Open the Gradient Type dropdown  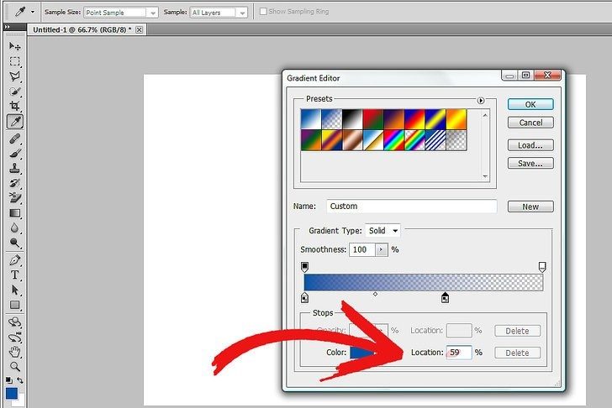[x=384, y=230]
